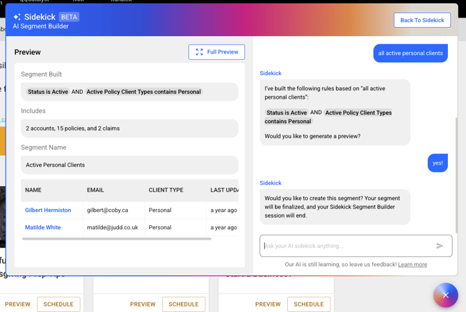Click the Segment Name field
The height and width of the screenshot is (312, 466).
[x=129, y=165]
